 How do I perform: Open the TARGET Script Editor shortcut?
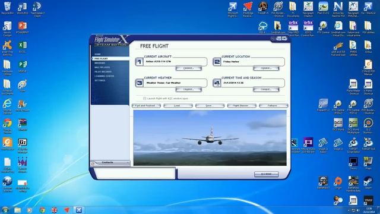point(353,143)
